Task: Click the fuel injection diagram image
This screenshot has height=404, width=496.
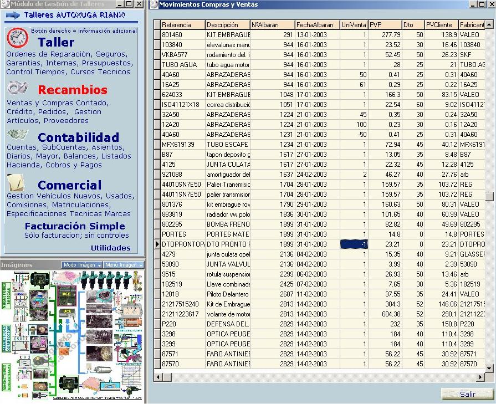Action: [x=72, y=335]
